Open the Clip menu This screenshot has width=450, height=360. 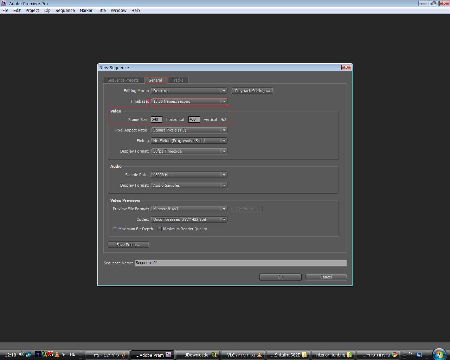click(x=47, y=11)
